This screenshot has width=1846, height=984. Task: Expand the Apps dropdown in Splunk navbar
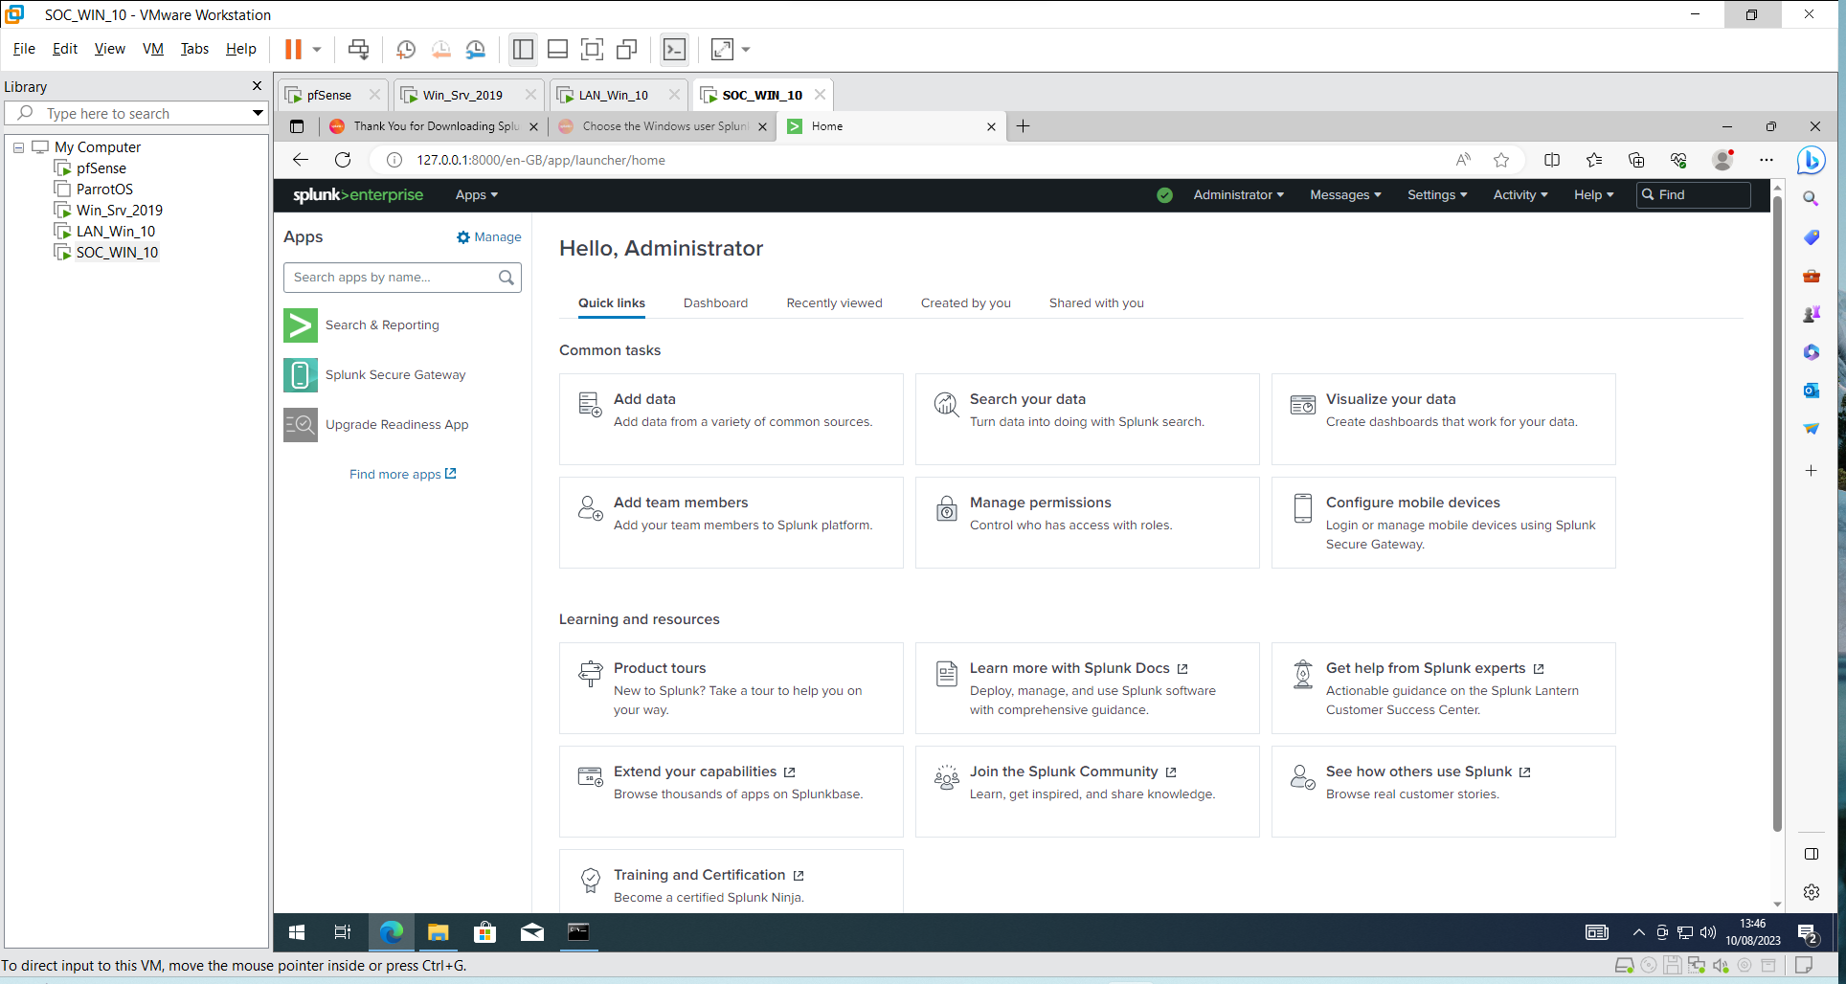(x=477, y=195)
